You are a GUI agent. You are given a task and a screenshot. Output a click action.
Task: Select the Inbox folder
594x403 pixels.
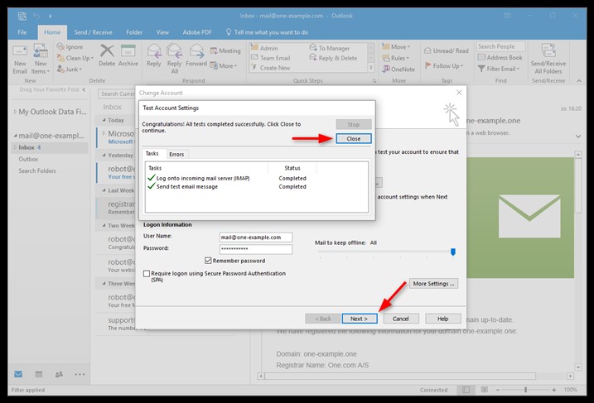(50, 147)
